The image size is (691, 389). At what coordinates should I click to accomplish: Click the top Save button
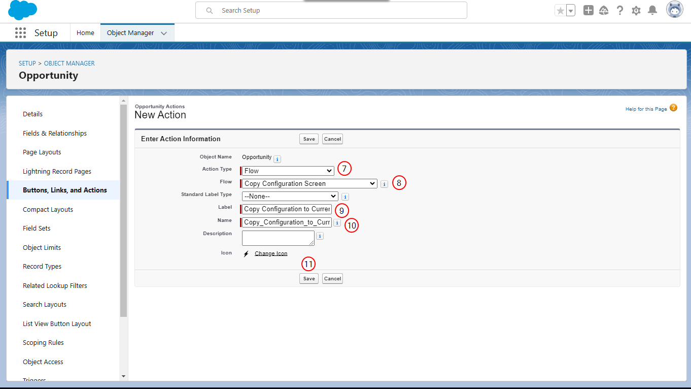[309, 139]
